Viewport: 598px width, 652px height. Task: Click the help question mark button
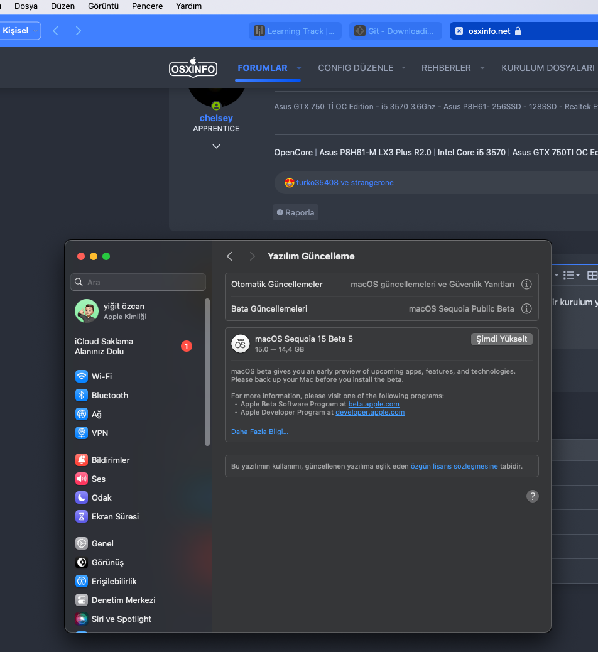(x=532, y=496)
